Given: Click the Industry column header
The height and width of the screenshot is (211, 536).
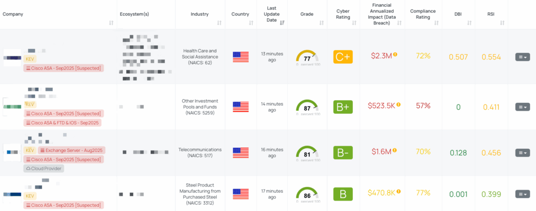Looking at the screenshot, I should pos(199,14).
